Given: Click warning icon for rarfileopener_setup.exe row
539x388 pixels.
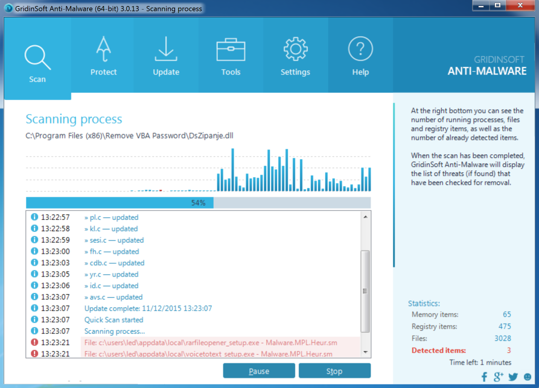Looking at the screenshot, I should (34, 342).
